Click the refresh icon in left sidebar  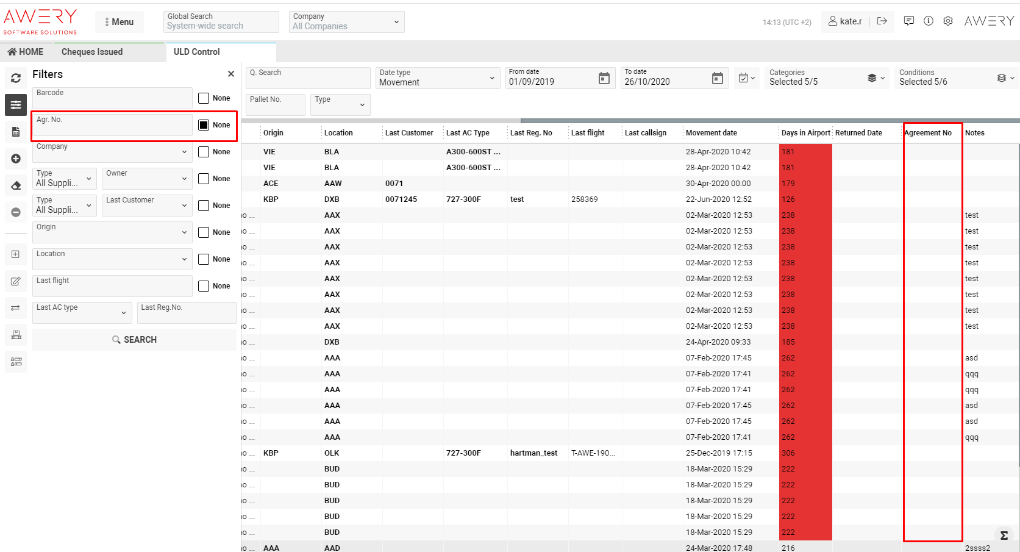16,78
